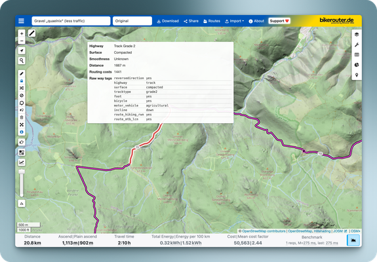Open the About page
Screen dimensions: 377x262
pyautogui.click(x=256, y=21)
